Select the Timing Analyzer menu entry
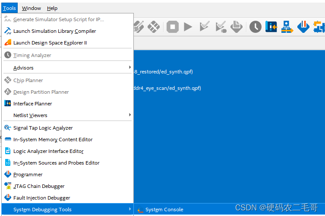The height and width of the screenshot is (216, 325). [32, 55]
